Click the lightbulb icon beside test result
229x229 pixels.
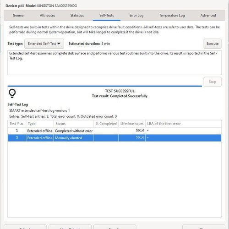pos(12,93)
